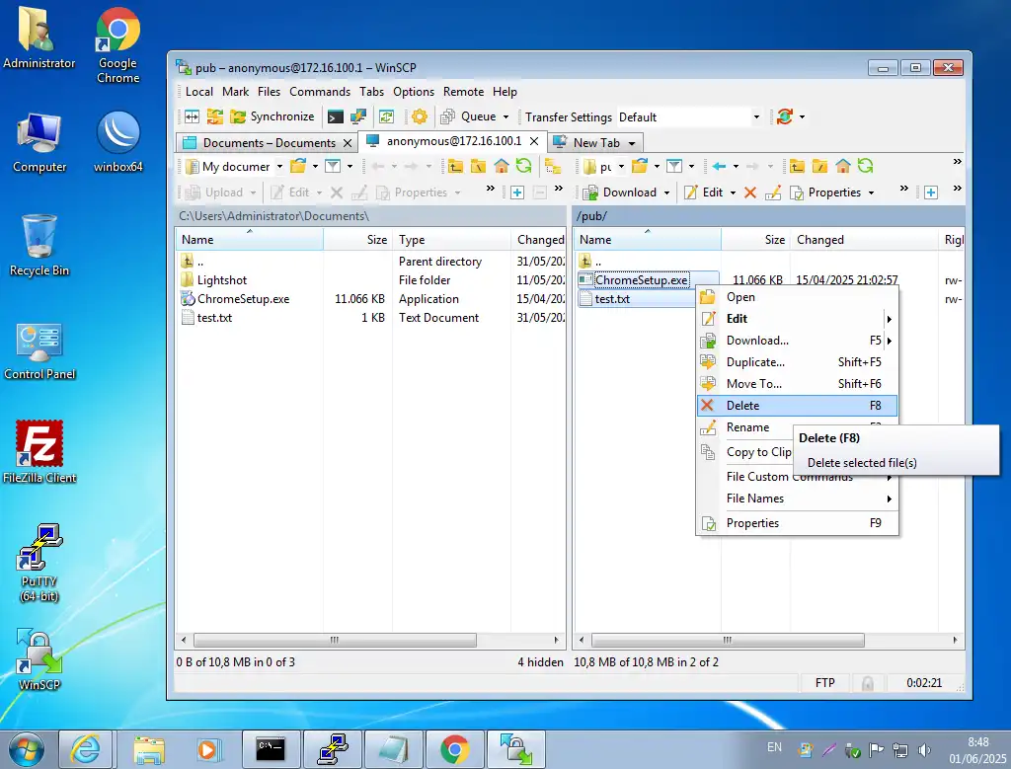This screenshot has width=1011, height=769.
Task: Click the Download button in remote toolbar
Action: [622, 192]
